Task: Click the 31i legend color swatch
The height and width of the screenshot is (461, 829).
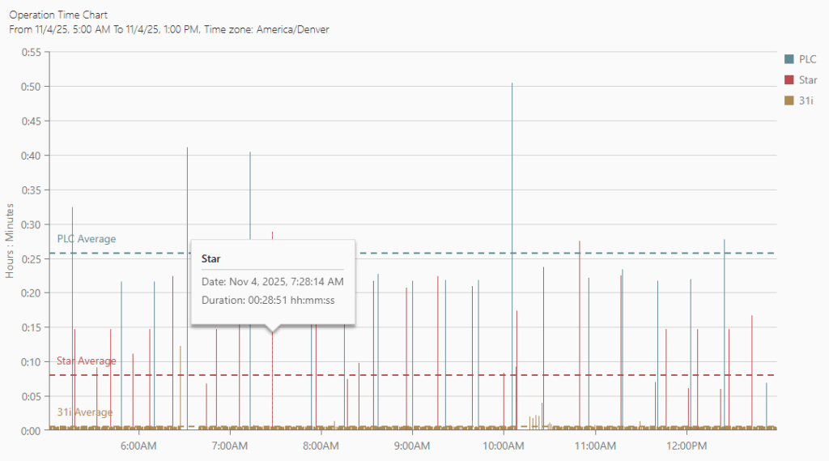Action: (x=789, y=100)
